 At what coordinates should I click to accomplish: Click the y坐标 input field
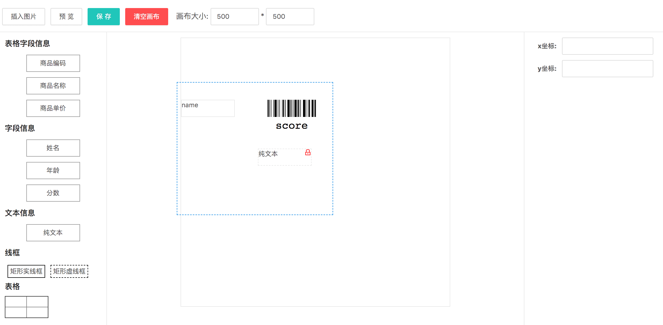(607, 69)
